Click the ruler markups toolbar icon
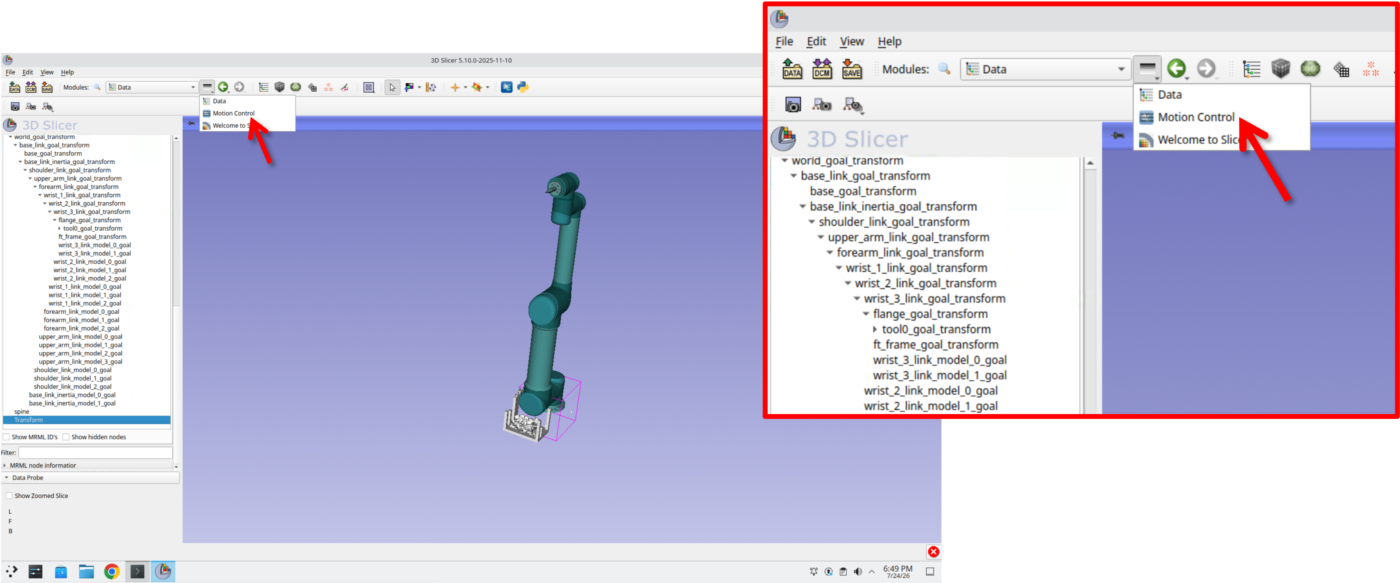The height and width of the screenshot is (583, 1400). click(430, 87)
